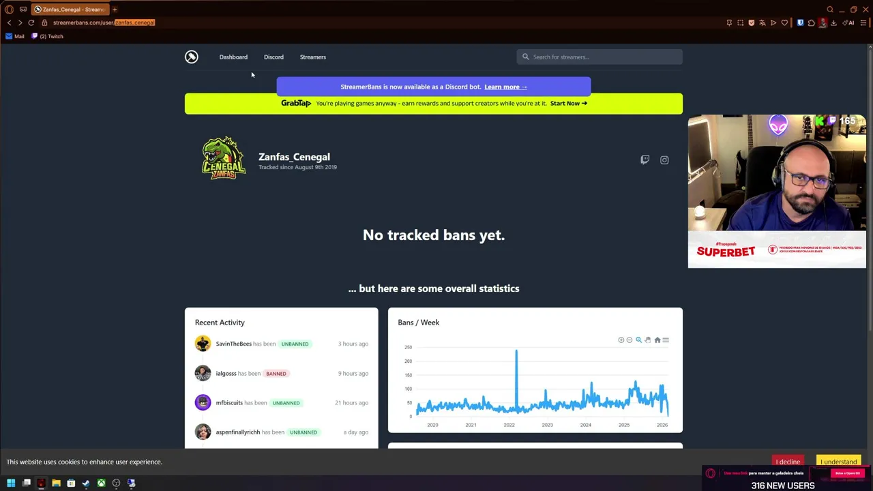Click the UNBANNED badge for mfbiscuits
Viewport: 873px width, 491px height.
click(x=286, y=402)
